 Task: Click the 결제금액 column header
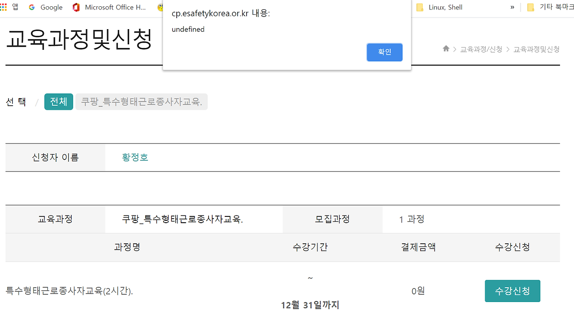[x=418, y=247]
